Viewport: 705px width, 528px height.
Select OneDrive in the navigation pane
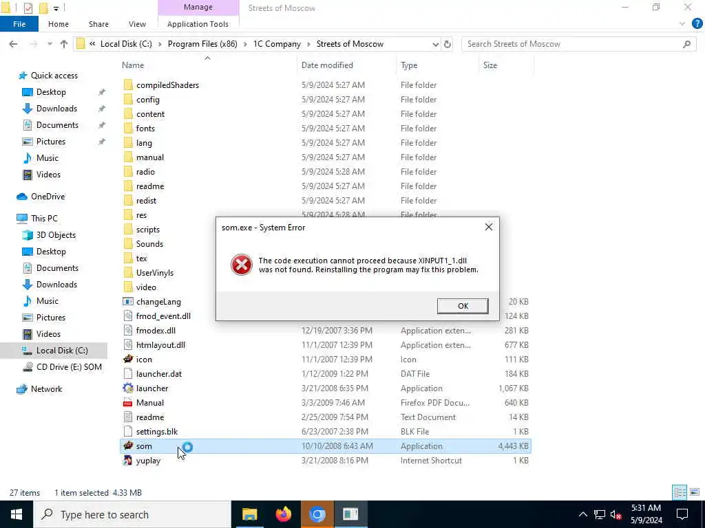(x=48, y=196)
